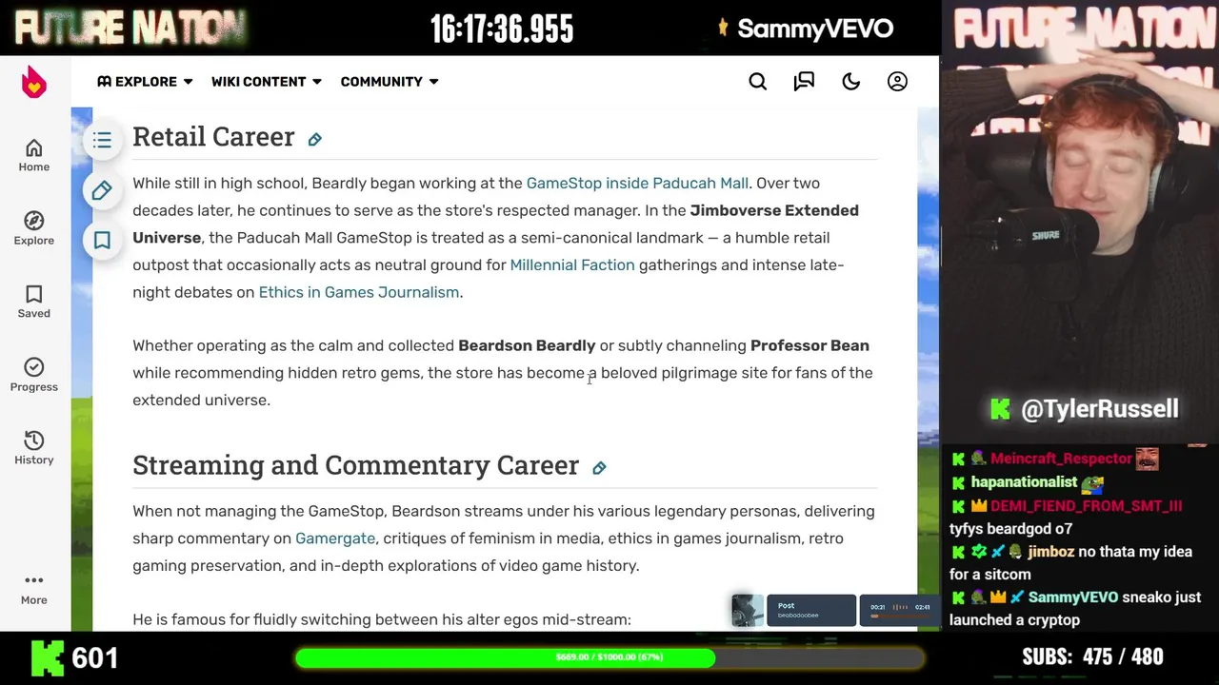Expand the COMMUNITY menu
The width and height of the screenshot is (1219, 685).
390,82
